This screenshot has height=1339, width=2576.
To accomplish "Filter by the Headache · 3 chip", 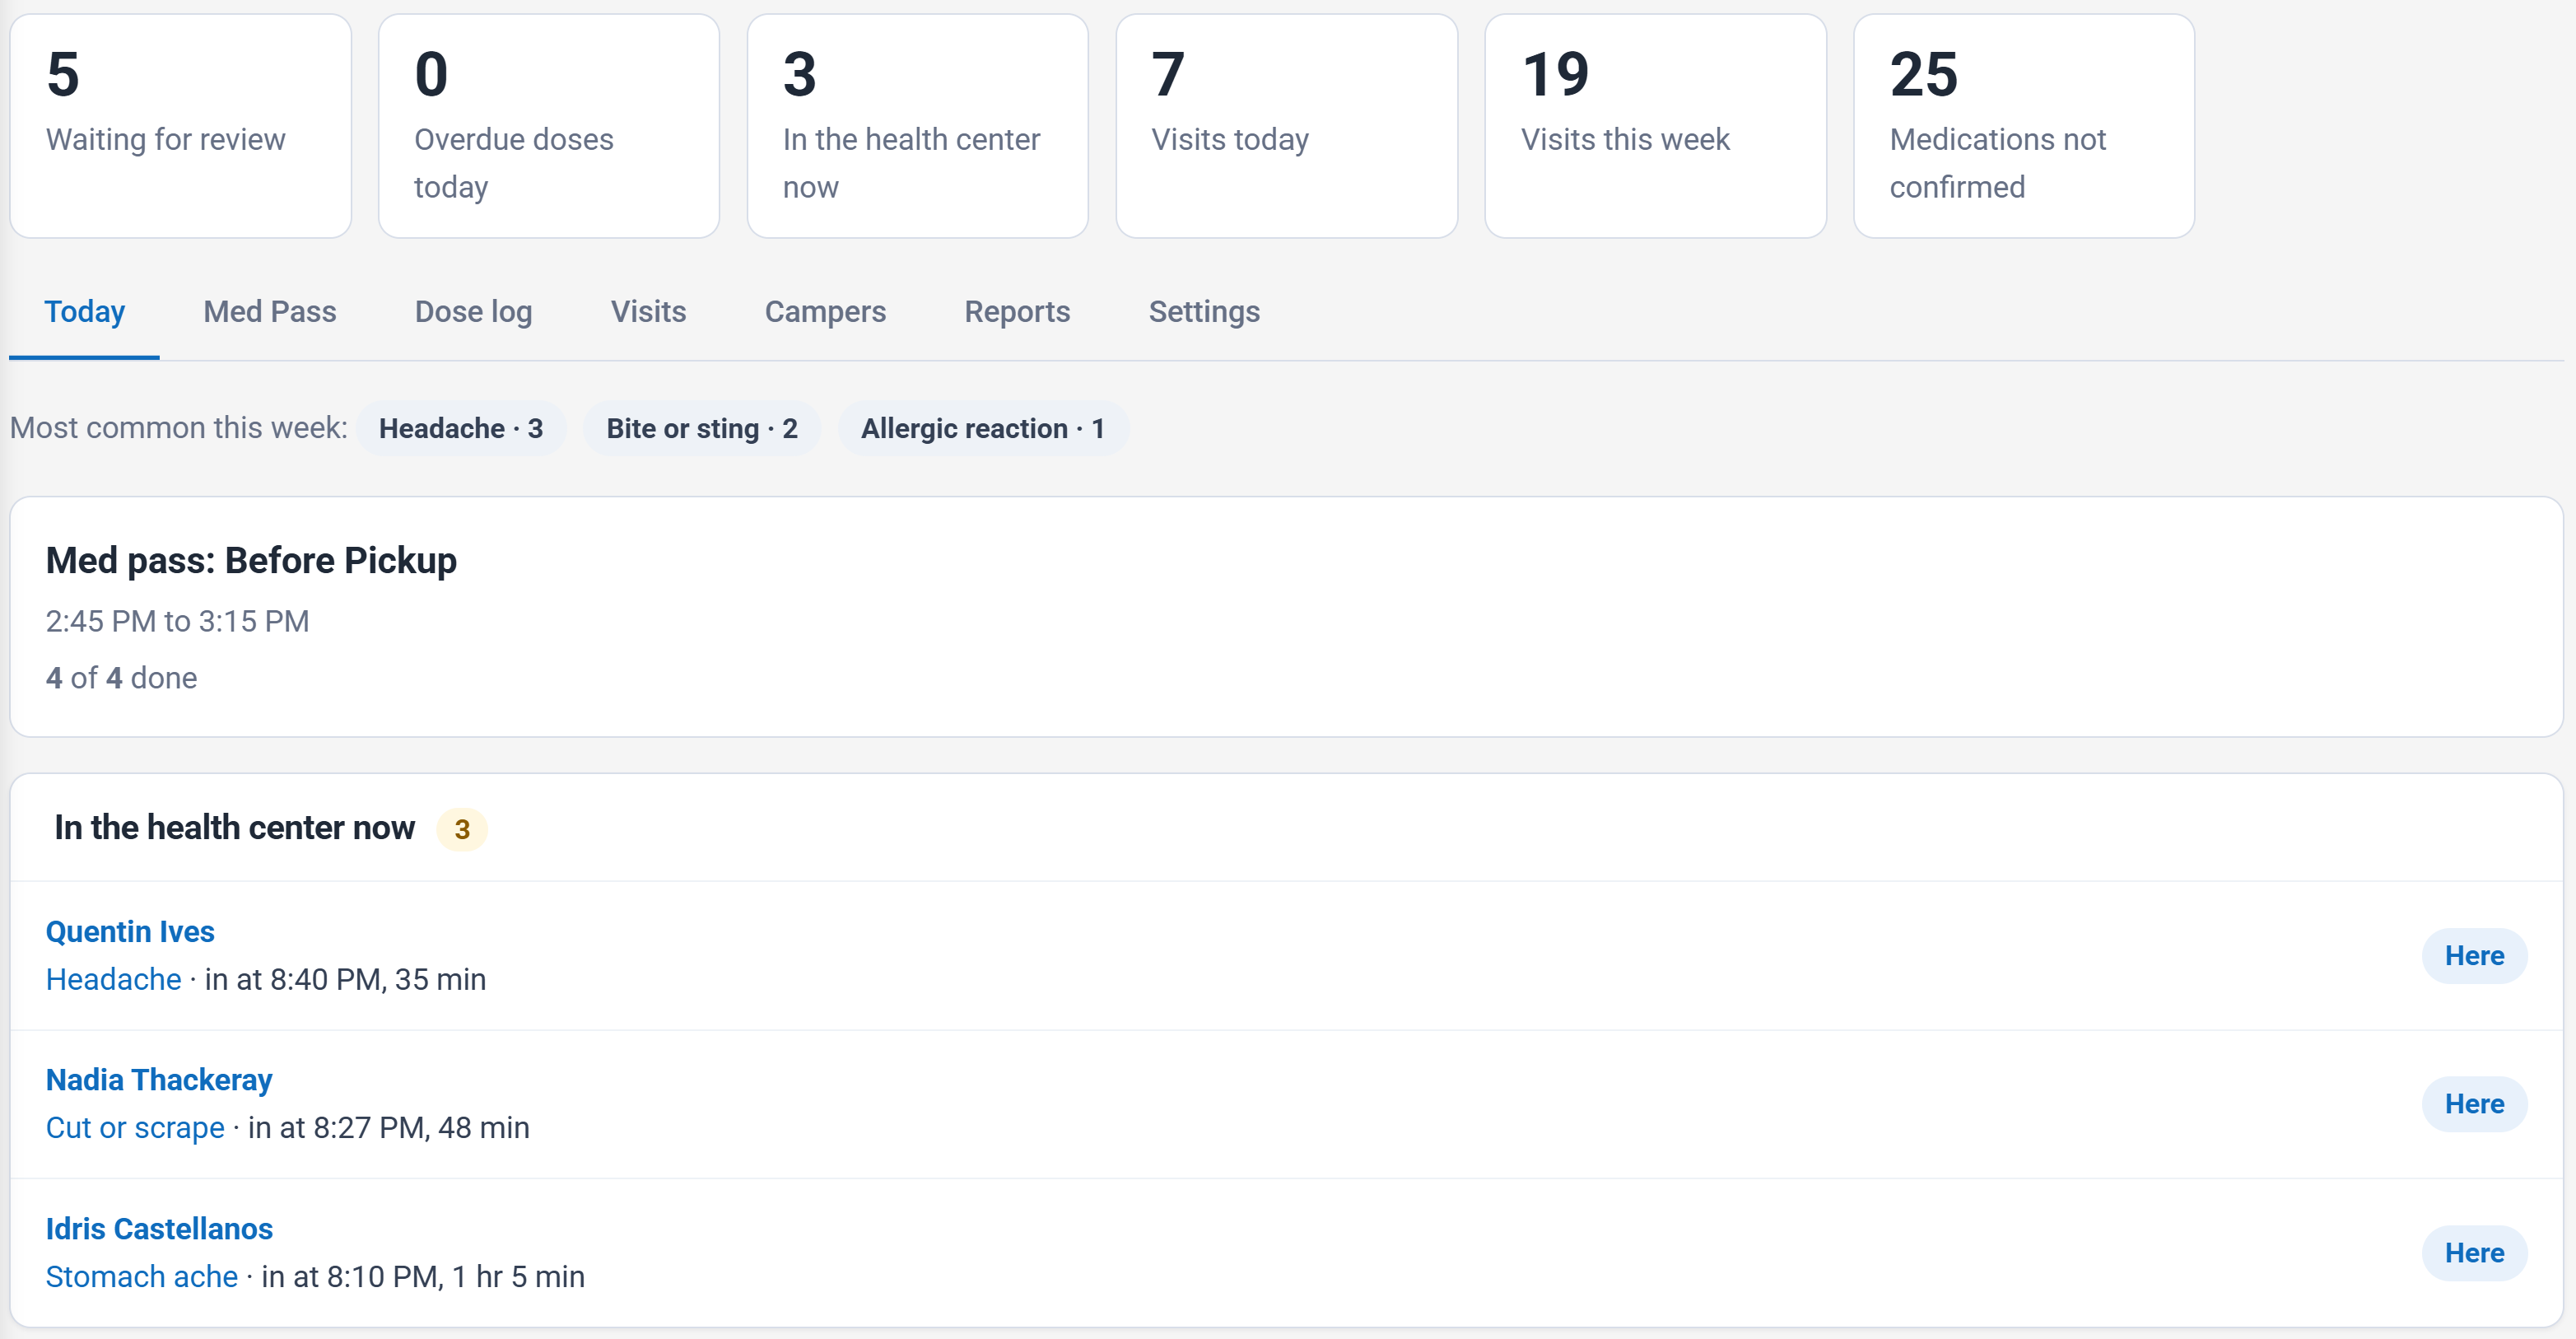I will click(461, 428).
